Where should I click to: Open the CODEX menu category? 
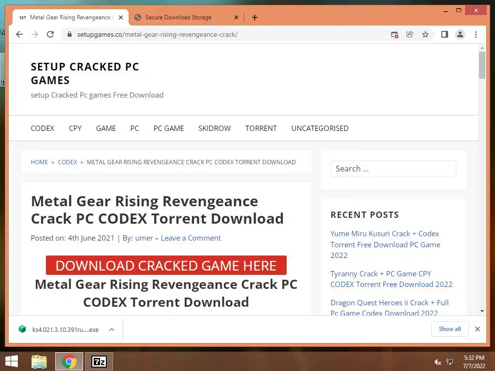[x=43, y=128]
